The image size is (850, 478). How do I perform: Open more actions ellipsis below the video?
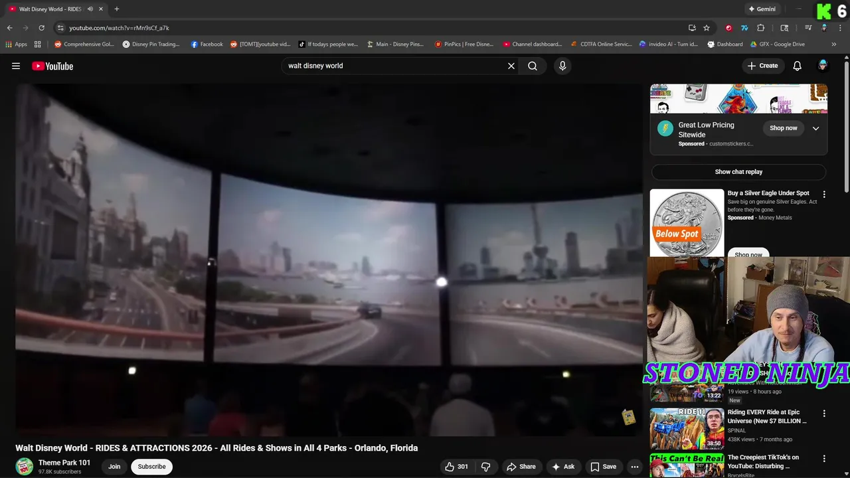(x=635, y=467)
